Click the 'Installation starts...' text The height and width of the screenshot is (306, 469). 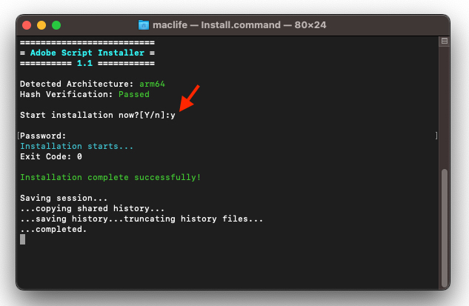coord(77,146)
